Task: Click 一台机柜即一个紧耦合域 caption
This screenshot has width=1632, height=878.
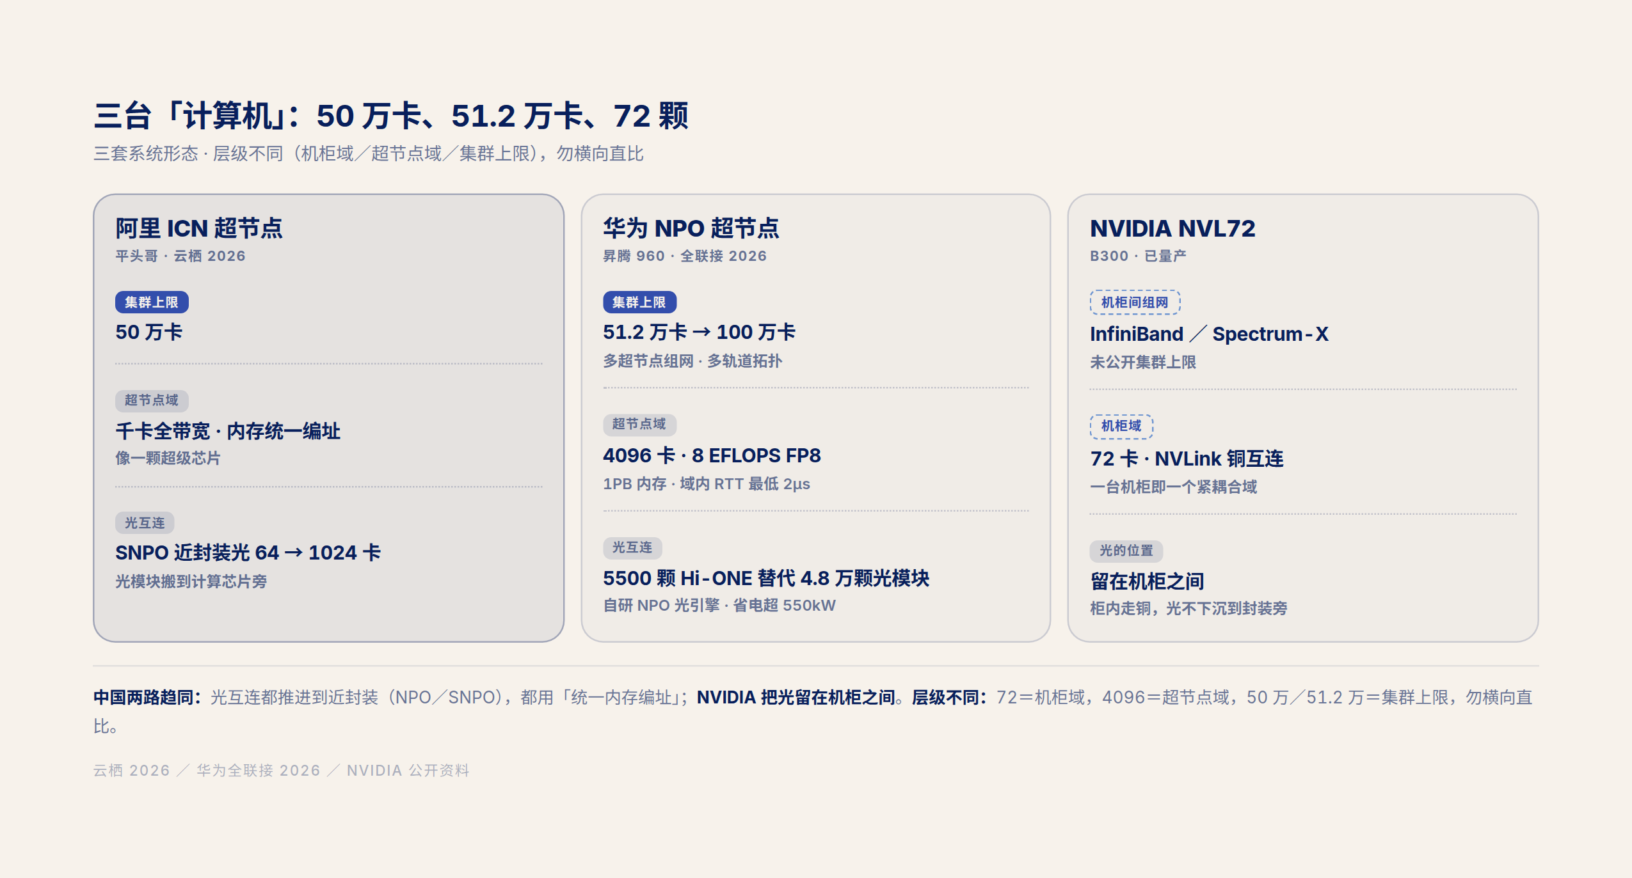Action: (1174, 487)
